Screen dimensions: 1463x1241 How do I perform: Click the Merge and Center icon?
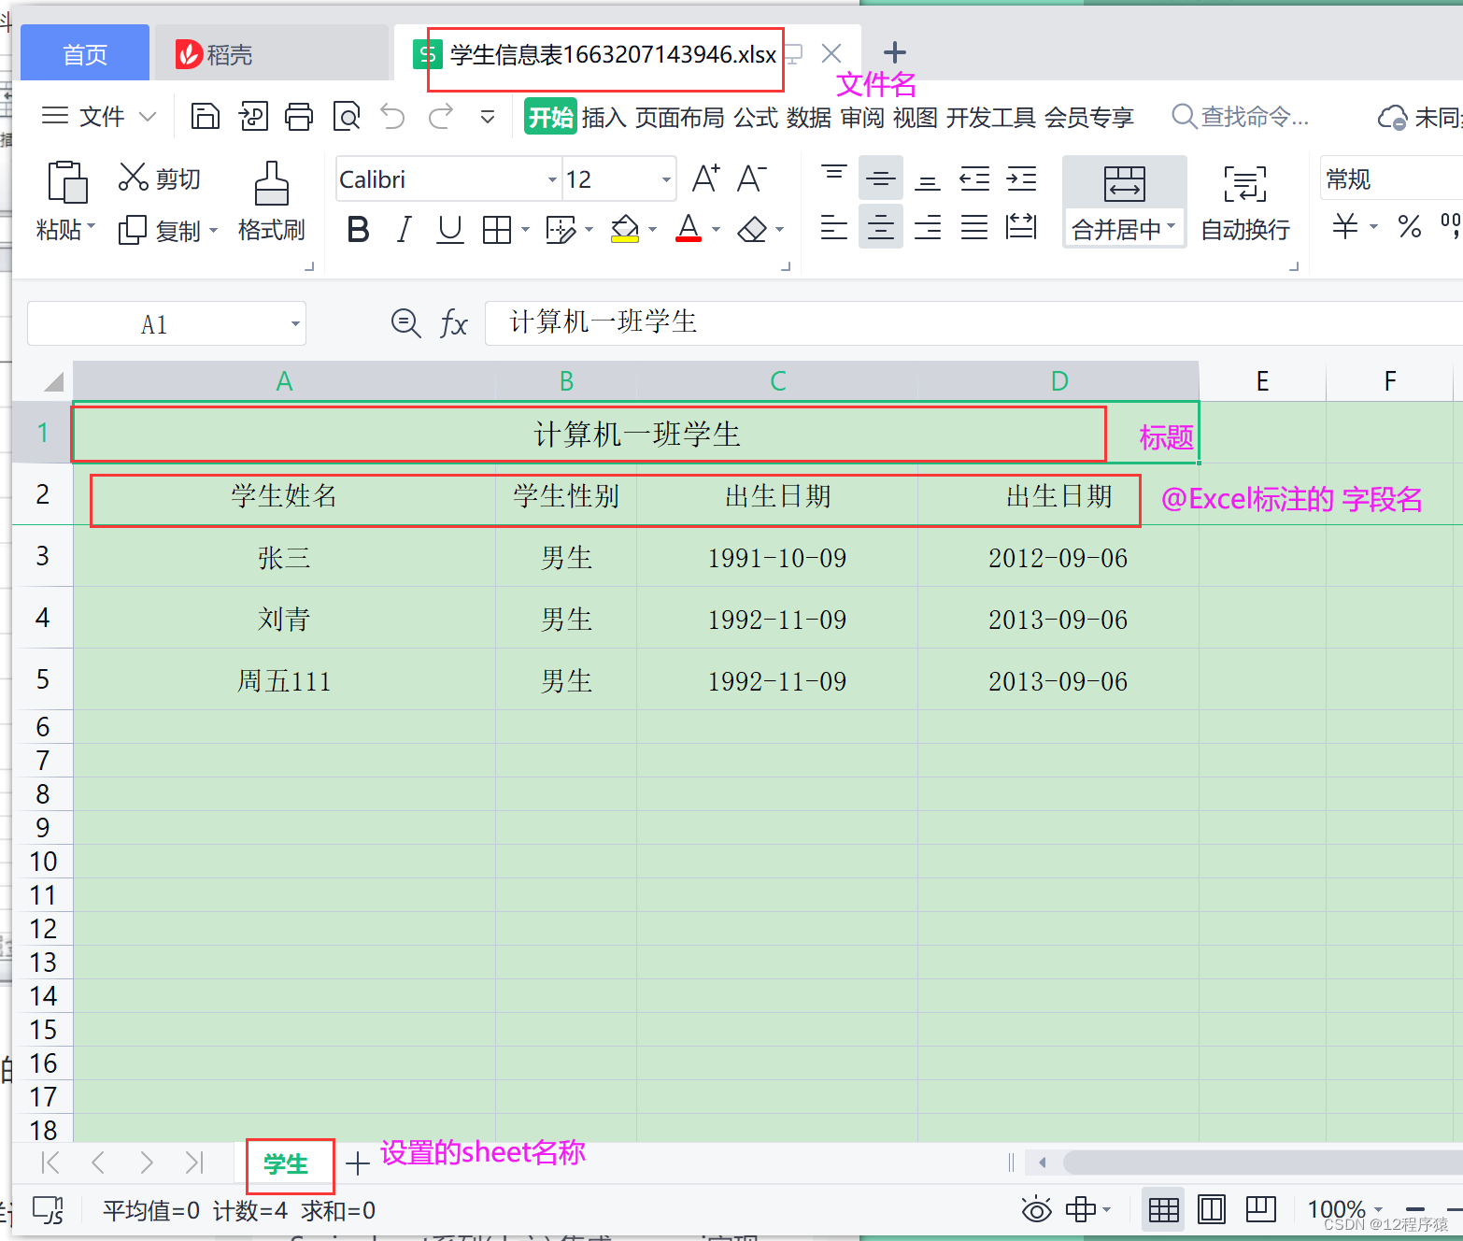coord(1124,183)
